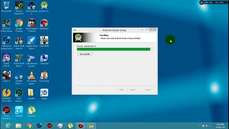Select the Grand Theft Auto IV icon

(19, 43)
